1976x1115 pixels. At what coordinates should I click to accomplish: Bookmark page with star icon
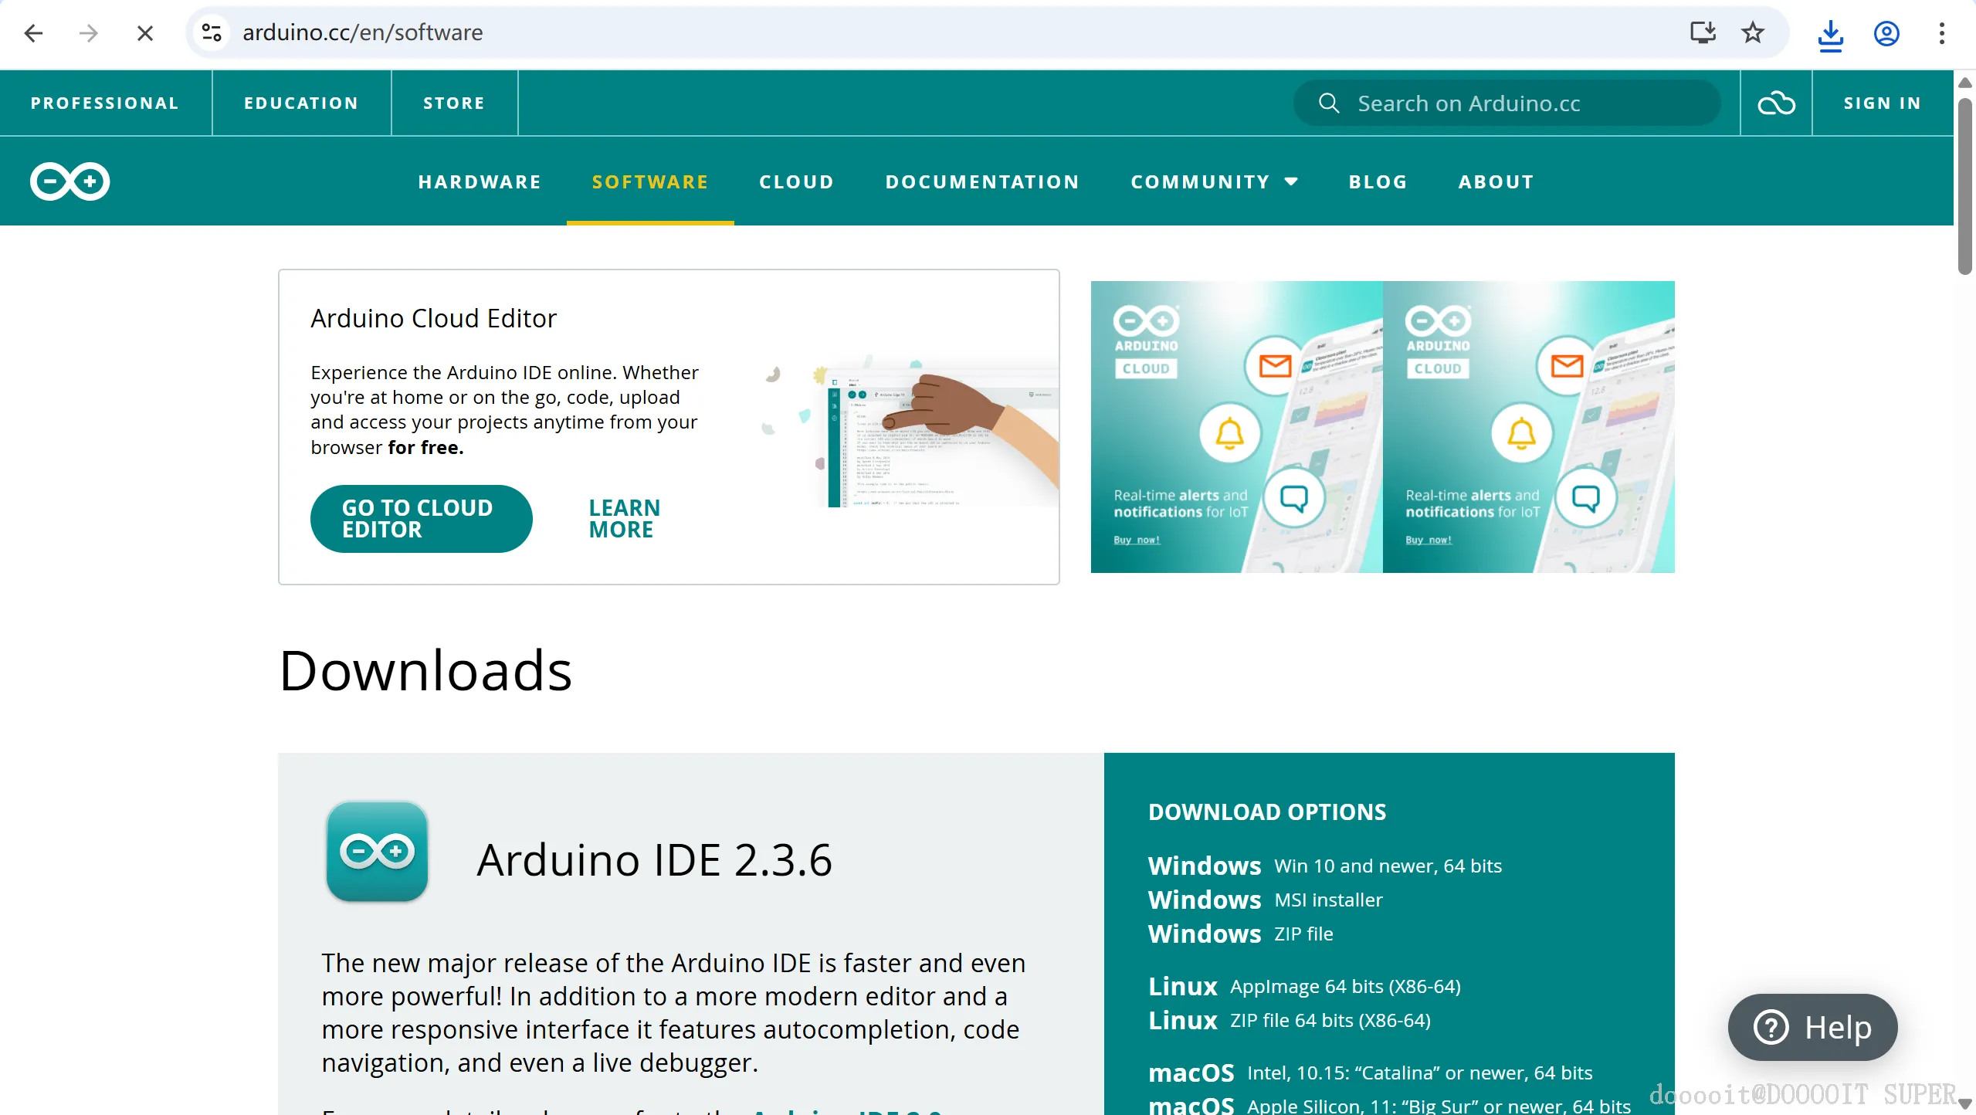tap(1753, 32)
